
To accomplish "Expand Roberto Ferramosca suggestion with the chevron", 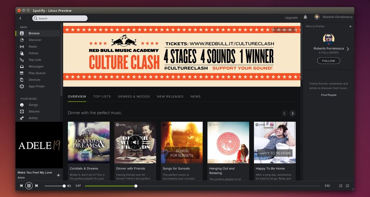I will pyautogui.click(x=348, y=49).
